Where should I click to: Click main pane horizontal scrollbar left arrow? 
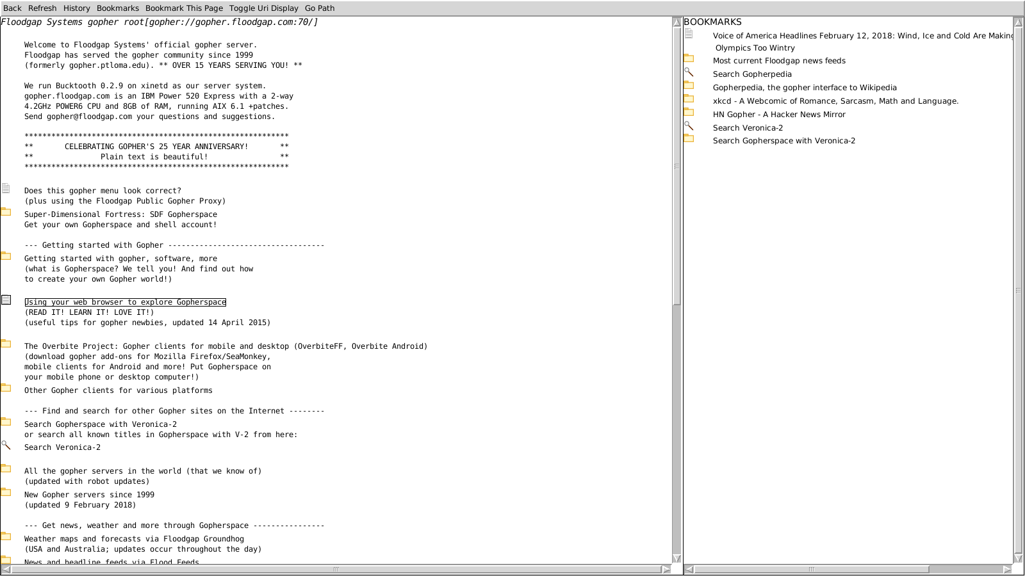pos(6,569)
